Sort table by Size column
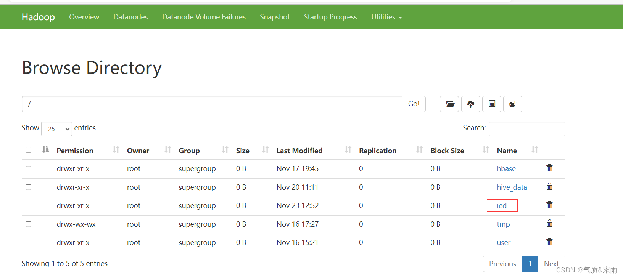This screenshot has width=623, height=277. coord(266,150)
